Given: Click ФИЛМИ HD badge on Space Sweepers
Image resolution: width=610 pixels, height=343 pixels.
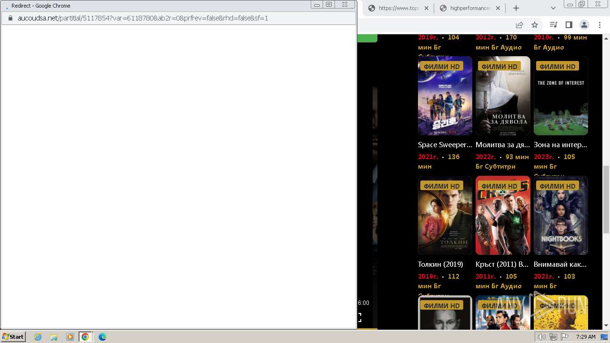Looking at the screenshot, I should tap(441, 67).
